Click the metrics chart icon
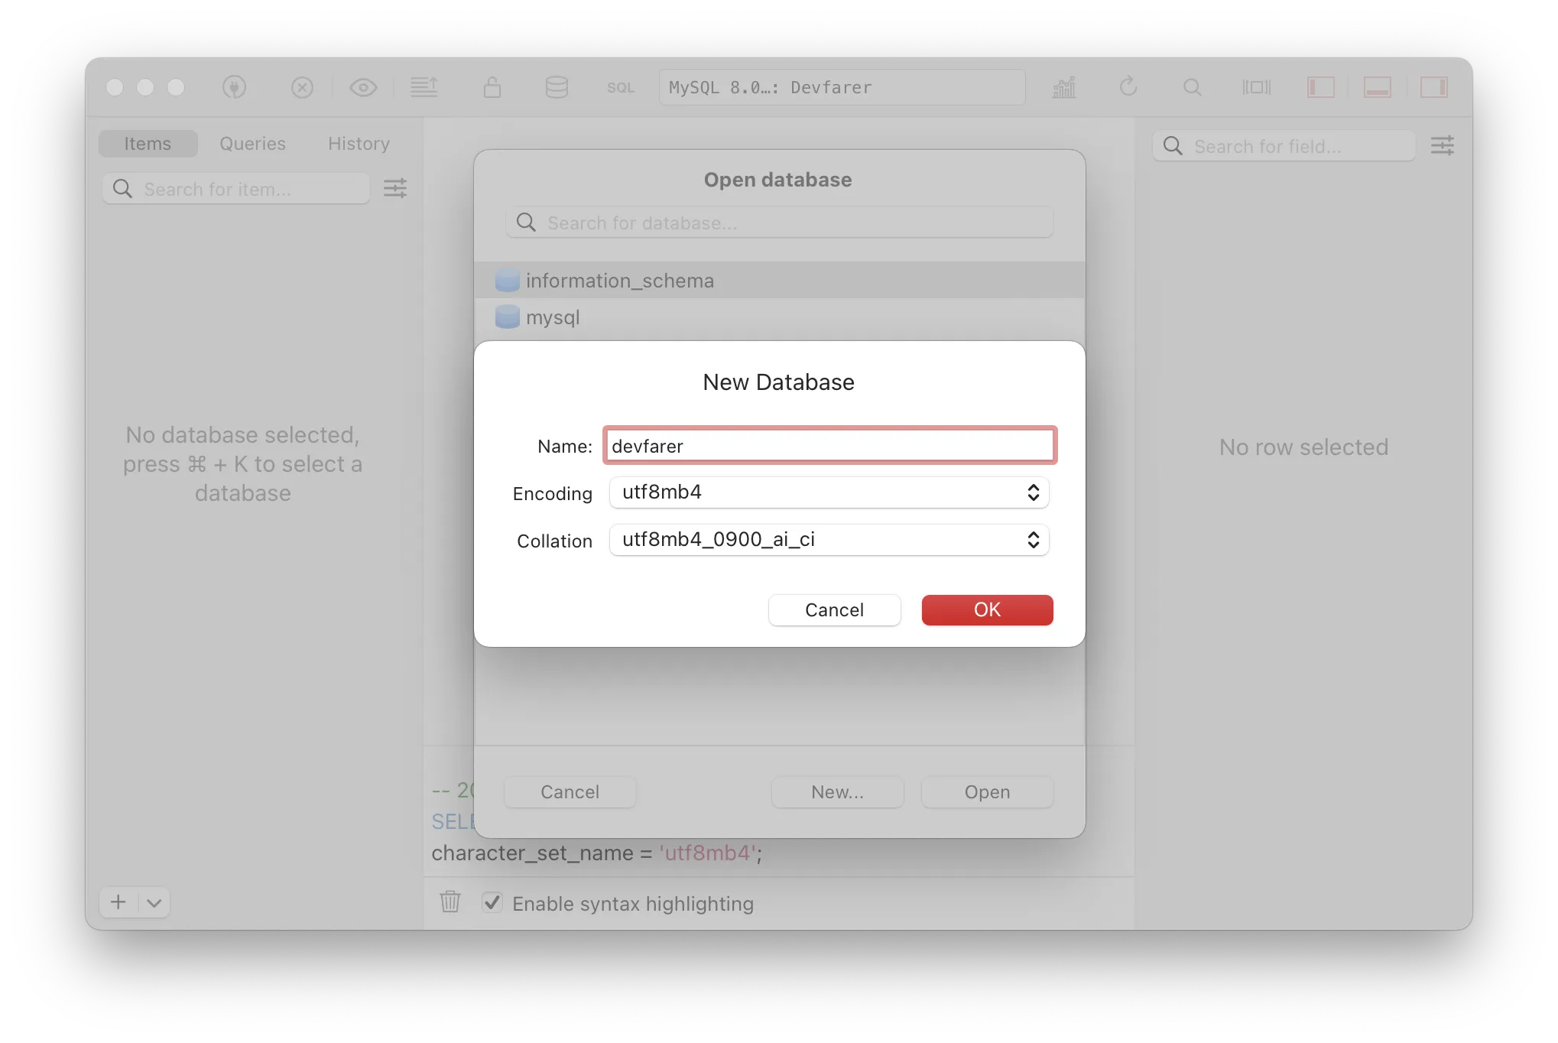Viewport: 1558px width, 1043px height. [x=1064, y=87]
